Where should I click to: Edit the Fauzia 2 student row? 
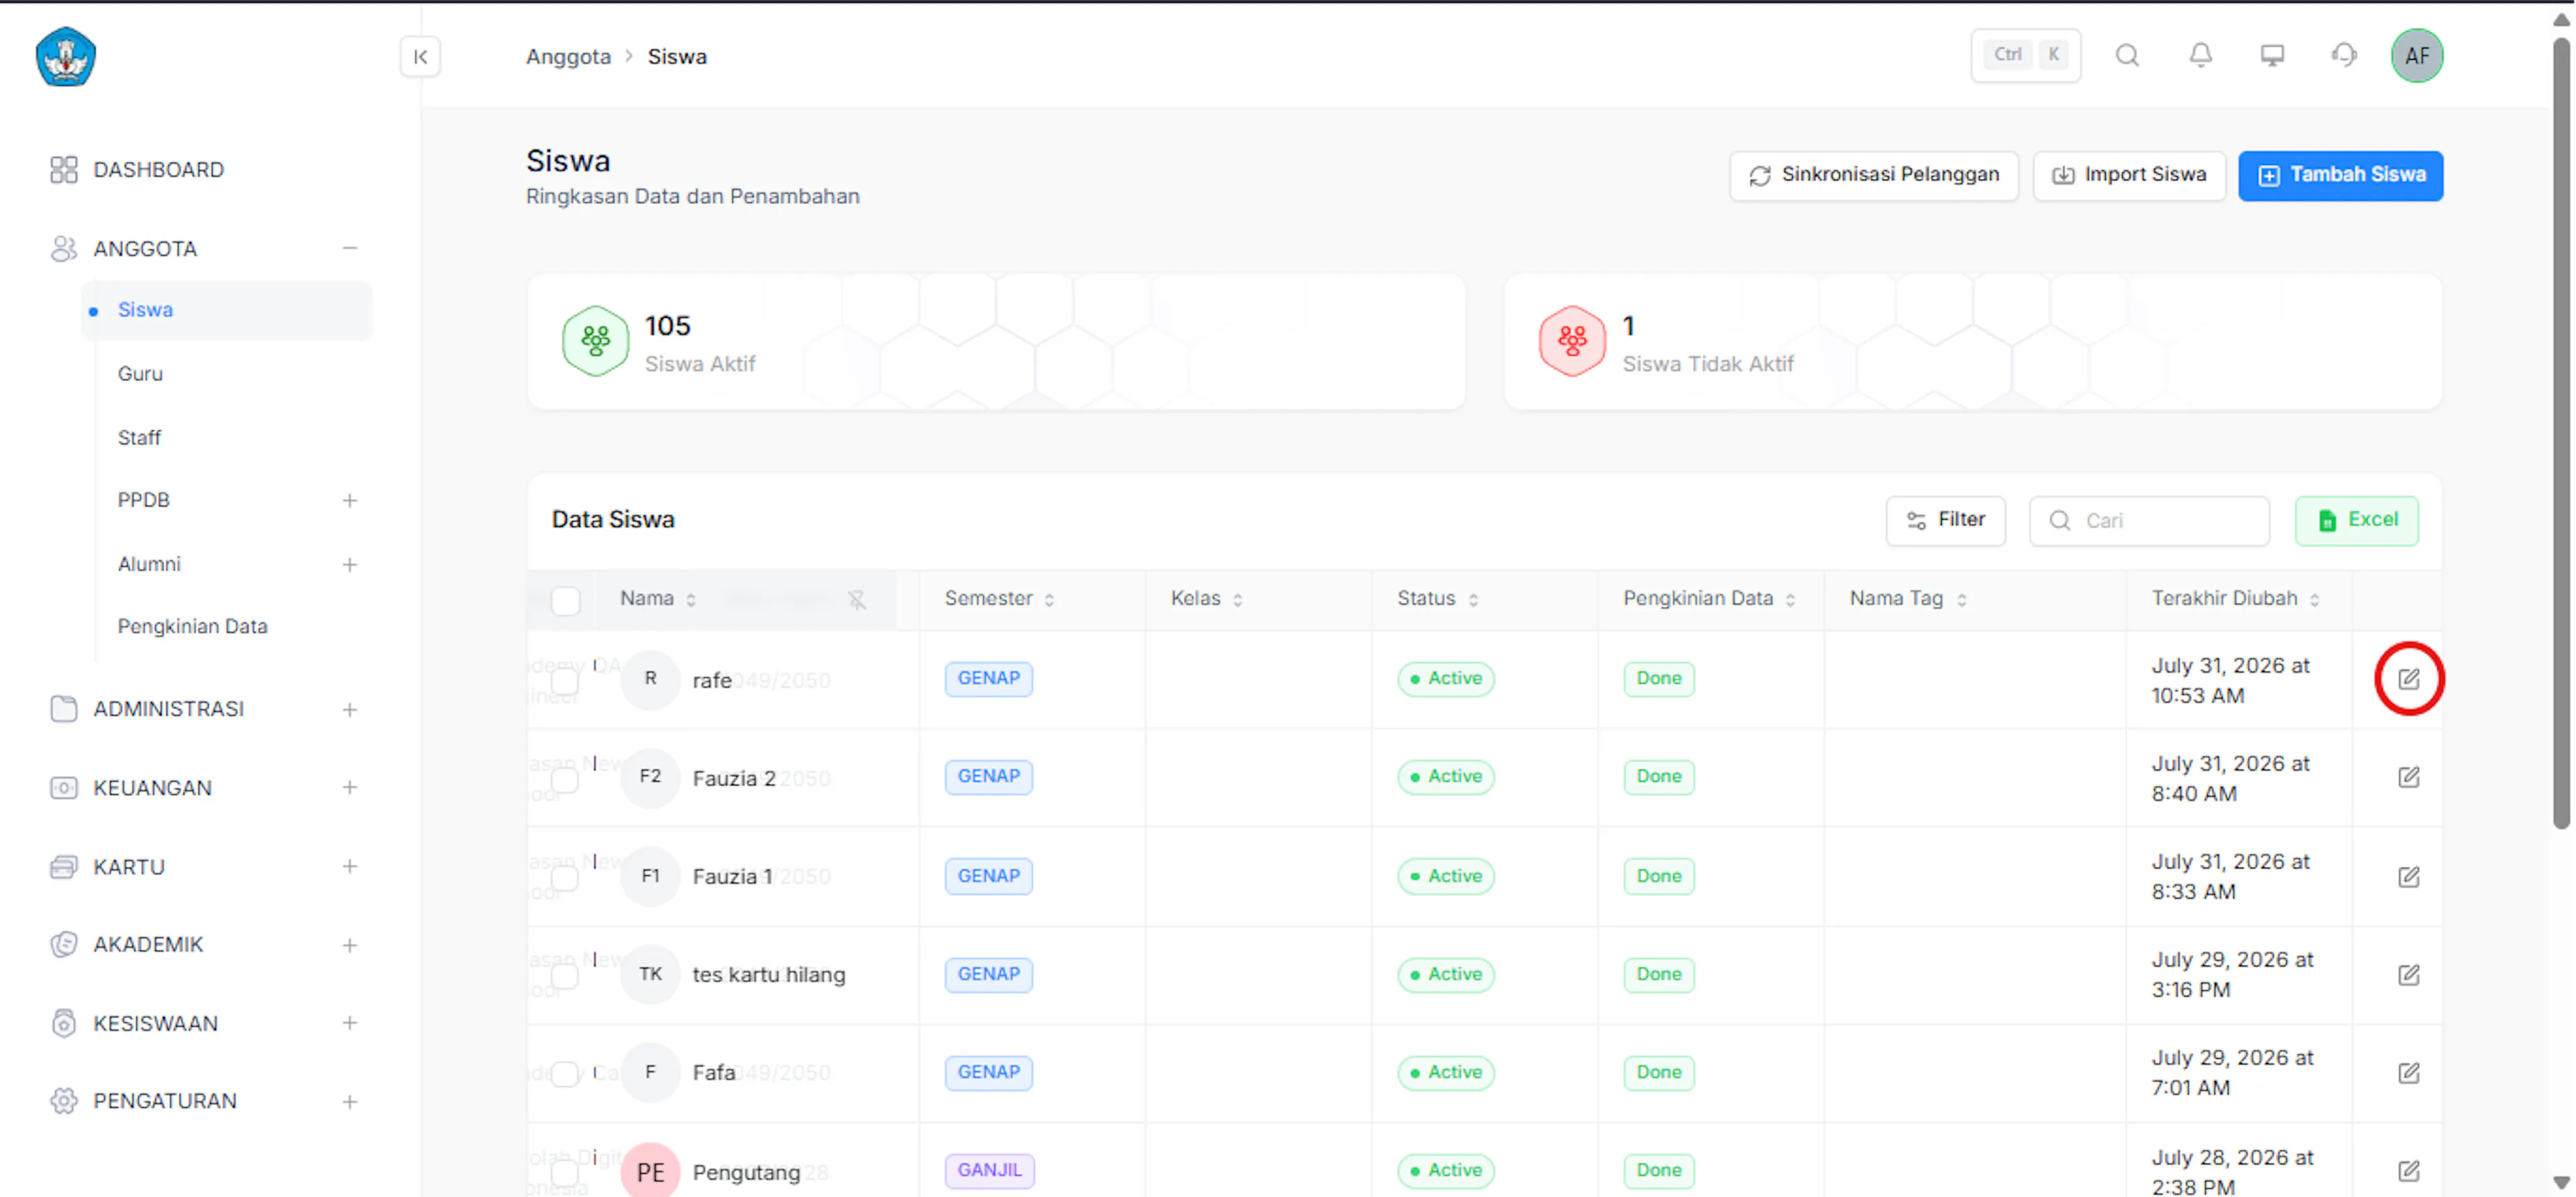click(x=2409, y=777)
